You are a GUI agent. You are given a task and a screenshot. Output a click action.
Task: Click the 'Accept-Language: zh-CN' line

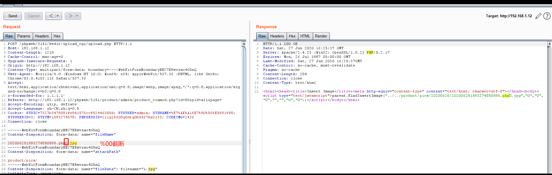[x=43, y=109]
